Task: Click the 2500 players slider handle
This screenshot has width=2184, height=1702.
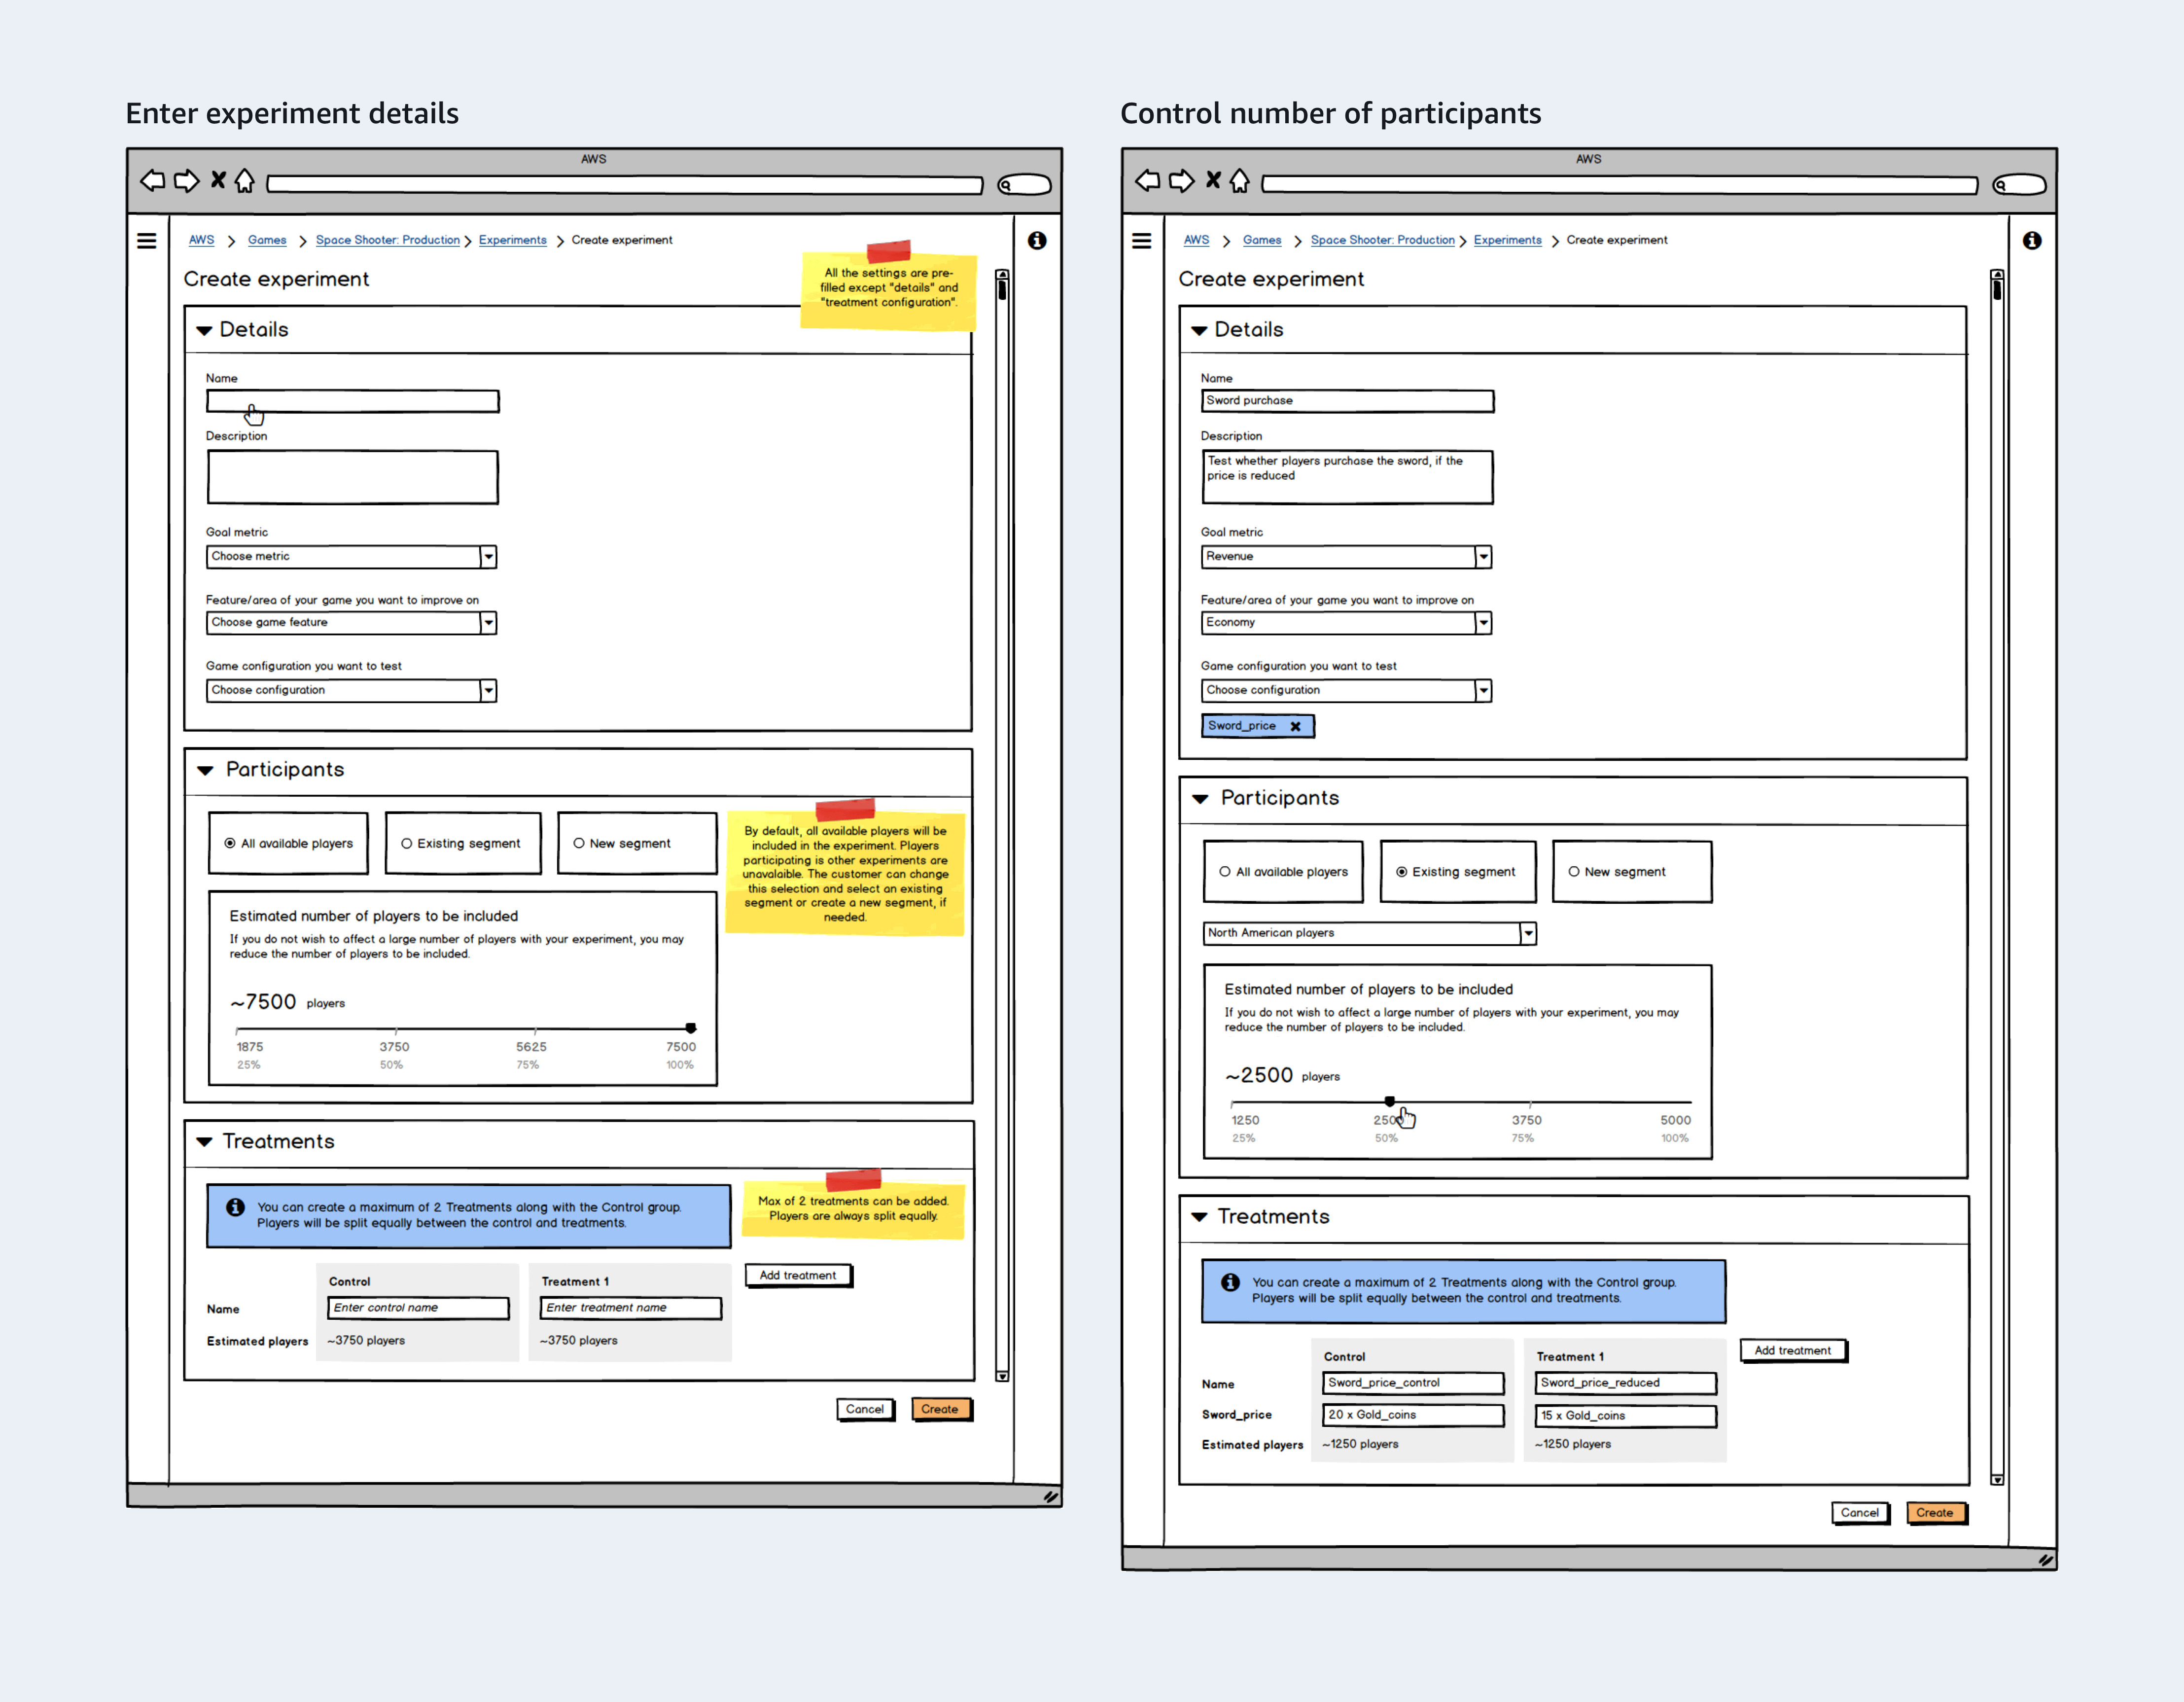Action: [1390, 1101]
